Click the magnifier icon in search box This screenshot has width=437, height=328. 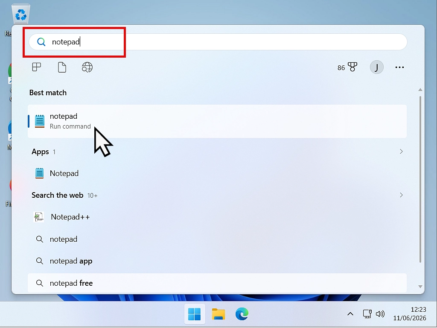[41, 42]
